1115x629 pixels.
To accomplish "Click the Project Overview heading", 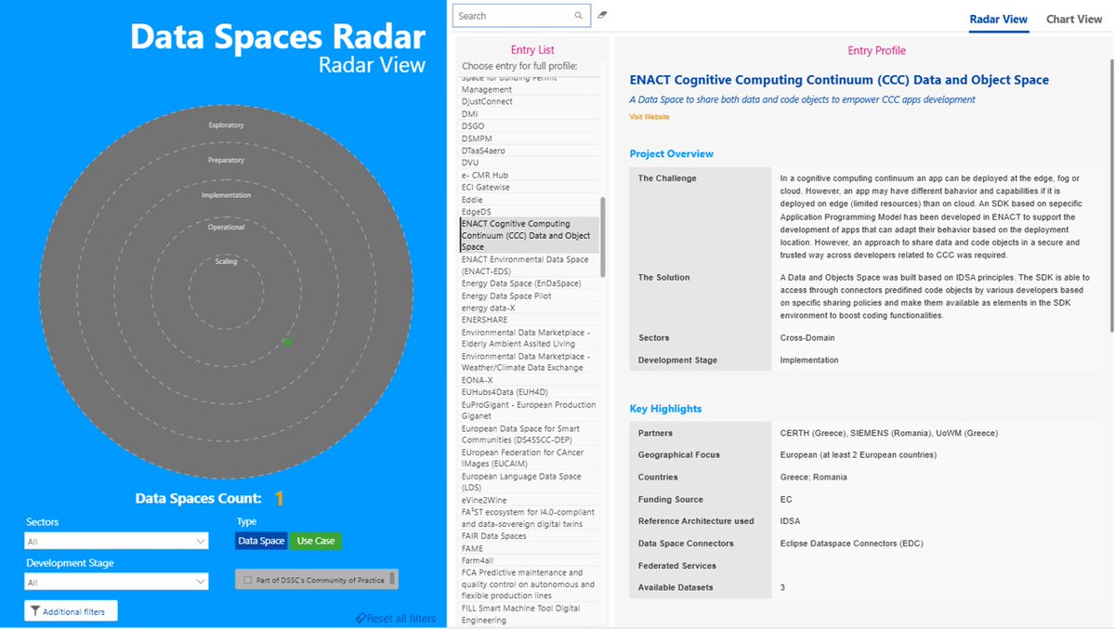I will click(x=672, y=154).
